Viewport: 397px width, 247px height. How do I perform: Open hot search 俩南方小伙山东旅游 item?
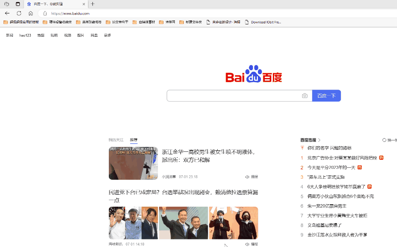coord(340,196)
